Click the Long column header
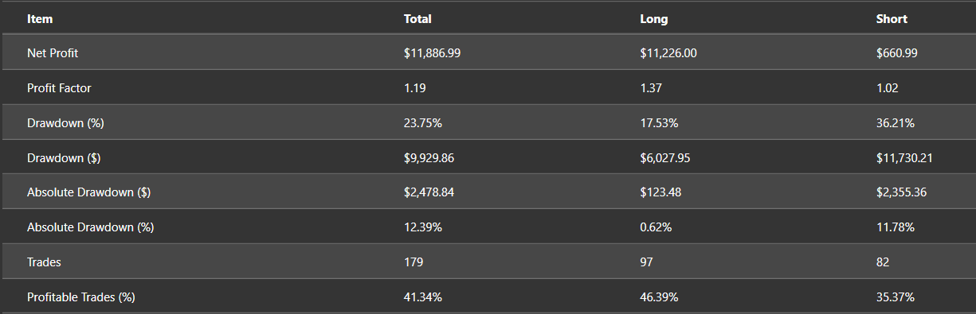The height and width of the screenshot is (314, 976). [x=654, y=19]
